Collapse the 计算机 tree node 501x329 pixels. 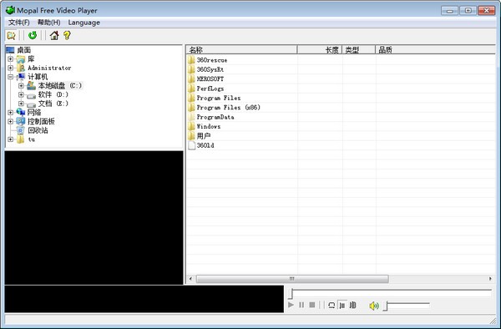pyautogui.click(x=10, y=77)
